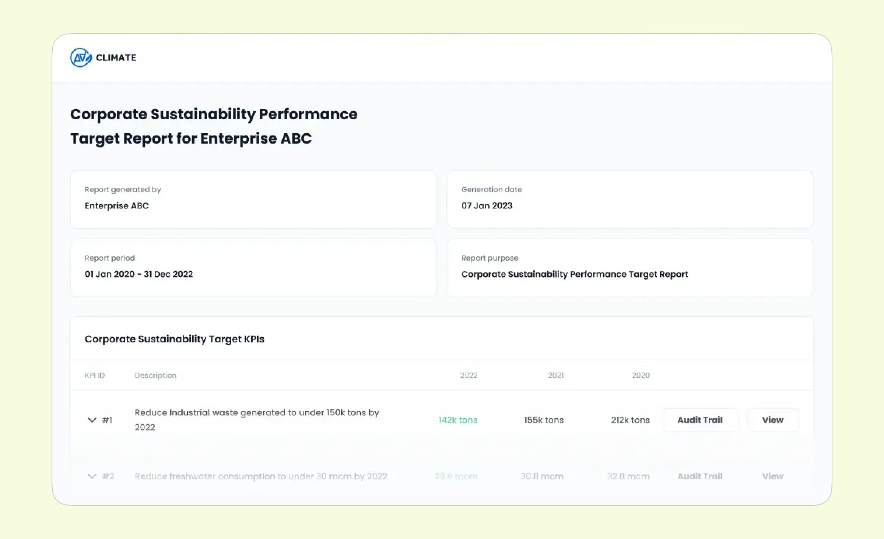Click the #2 KPI ID label
Image resolution: width=884 pixels, height=539 pixels.
tap(108, 476)
